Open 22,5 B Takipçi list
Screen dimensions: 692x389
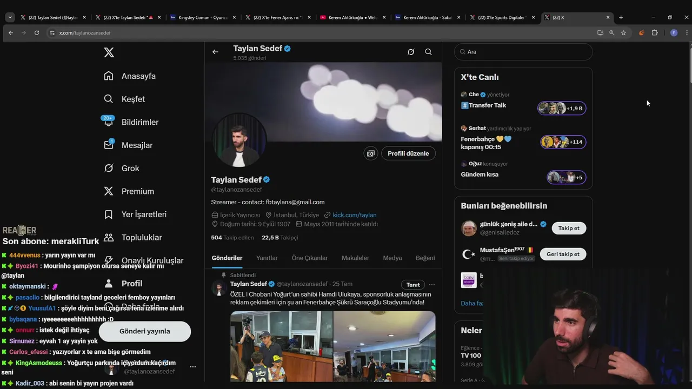[280, 238]
